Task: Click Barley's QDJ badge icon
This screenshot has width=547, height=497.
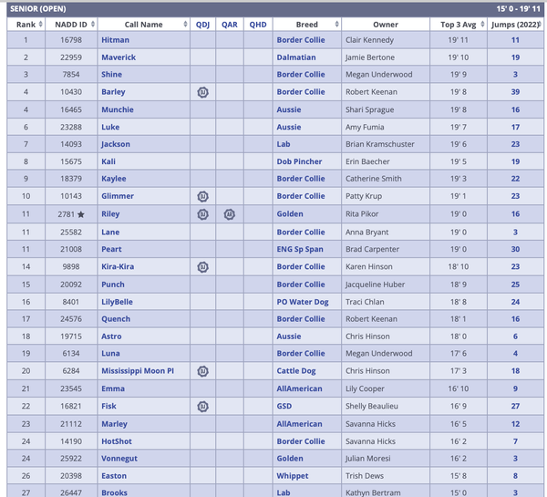Action: tap(202, 92)
